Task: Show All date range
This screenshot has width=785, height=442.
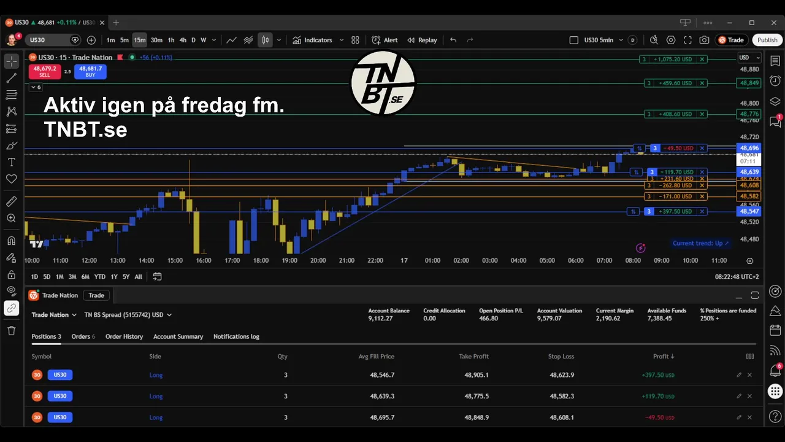Action: (x=138, y=277)
